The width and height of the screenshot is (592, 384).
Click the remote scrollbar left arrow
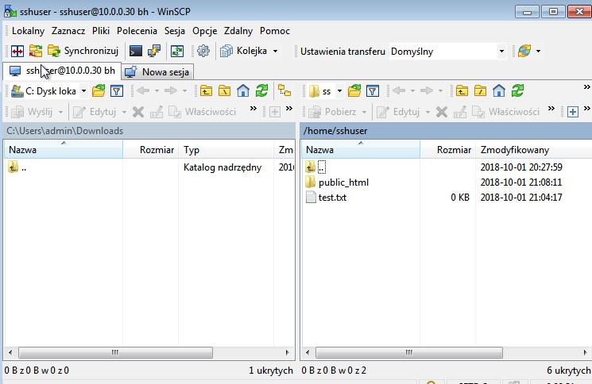point(308,353)
